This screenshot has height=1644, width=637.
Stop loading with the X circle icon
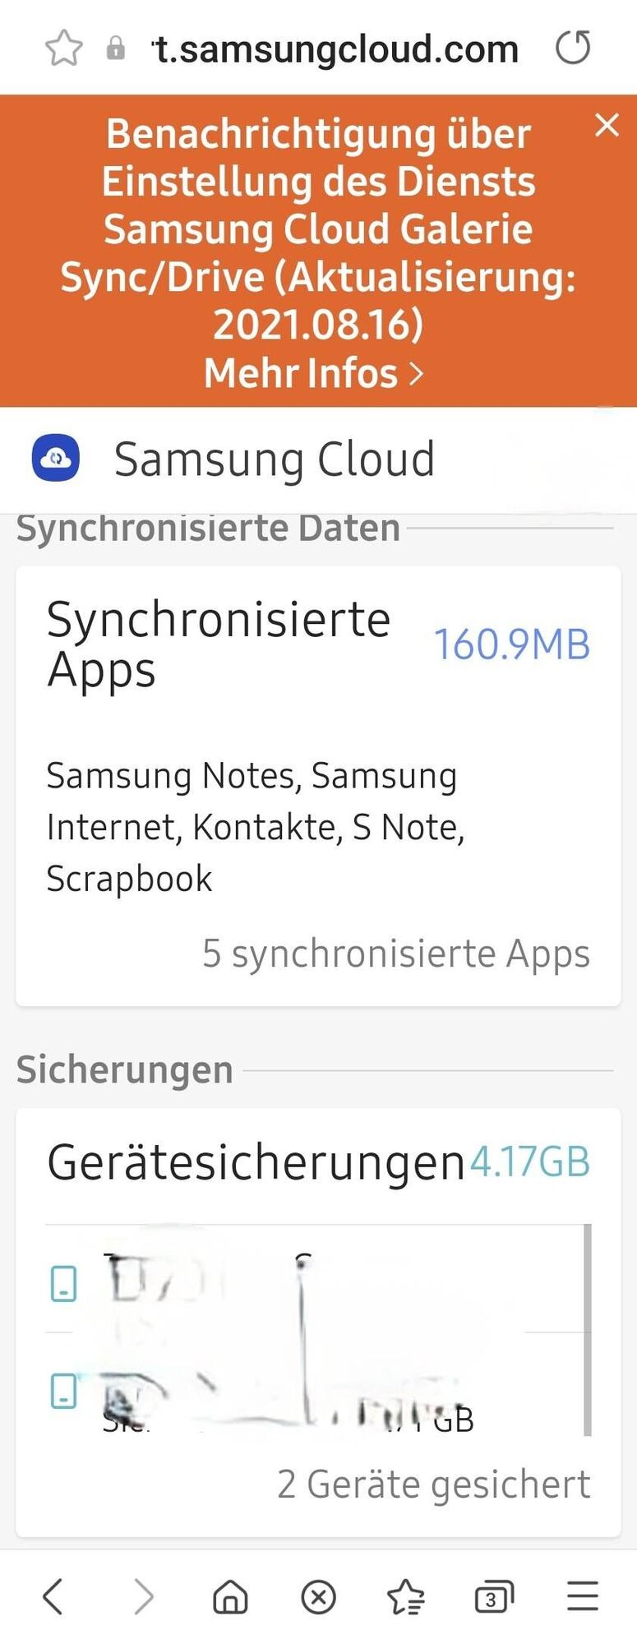[319, 1597]
